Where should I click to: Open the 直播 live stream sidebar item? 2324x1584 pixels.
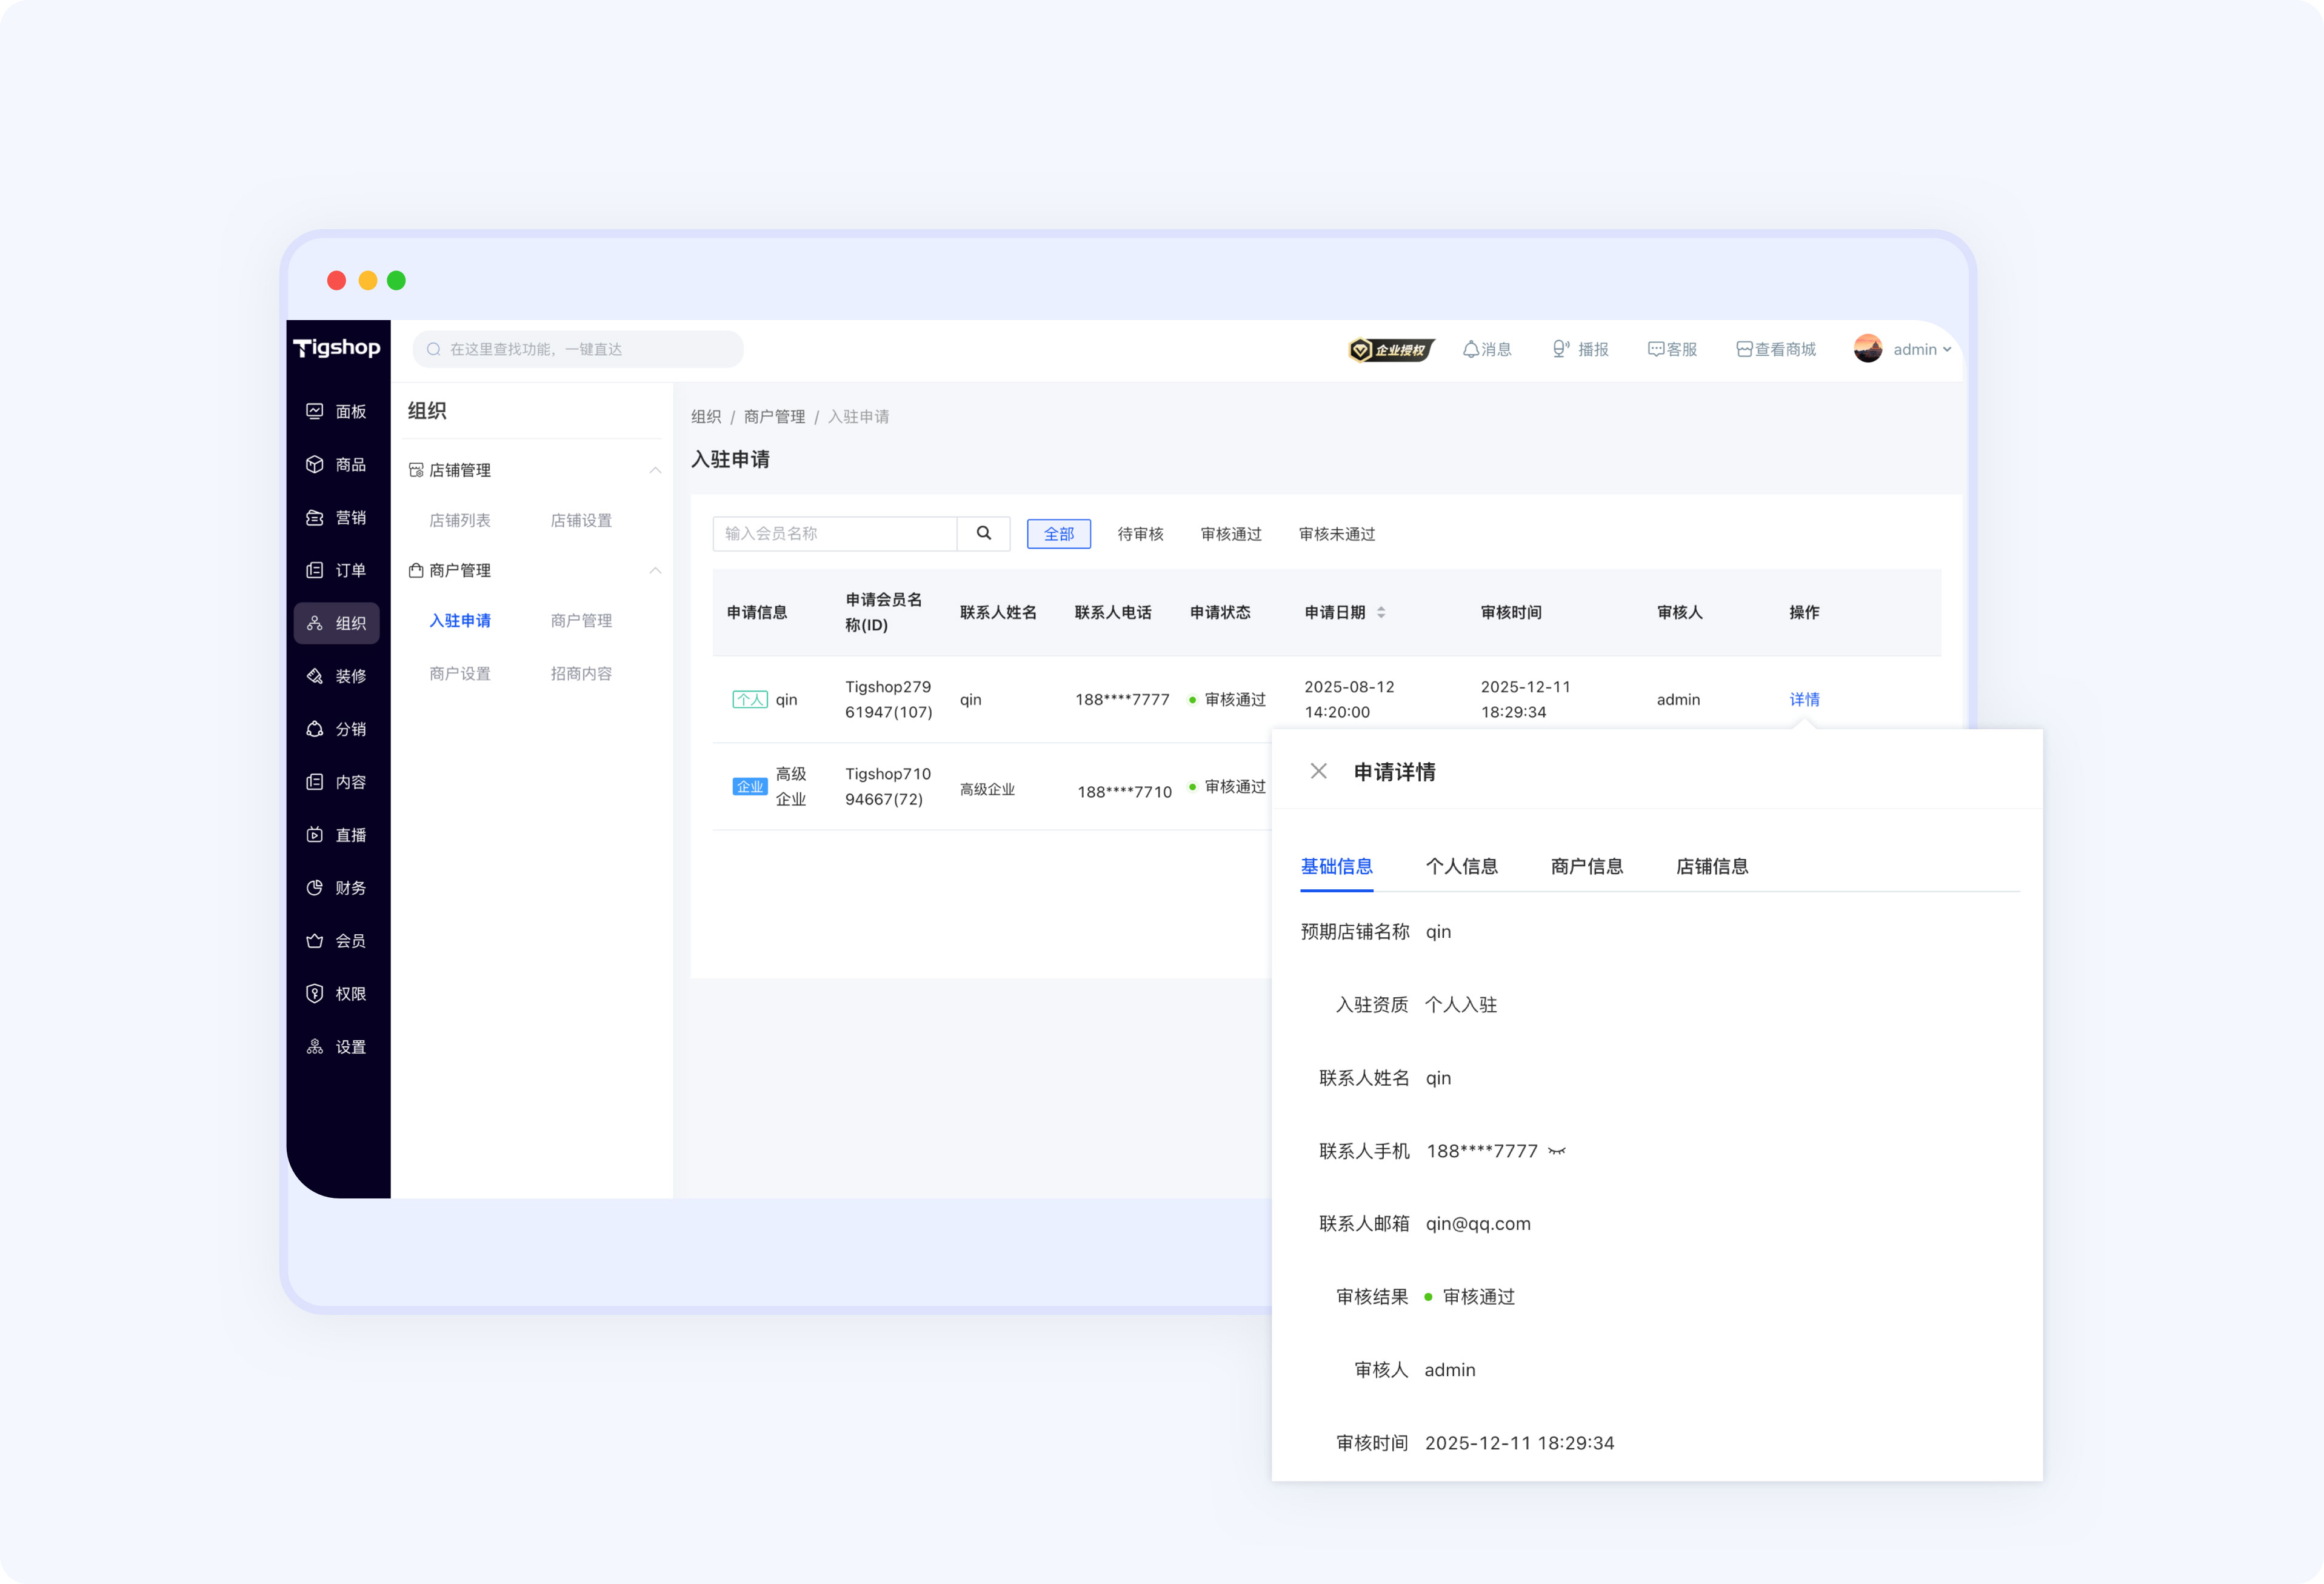[336, 835]
